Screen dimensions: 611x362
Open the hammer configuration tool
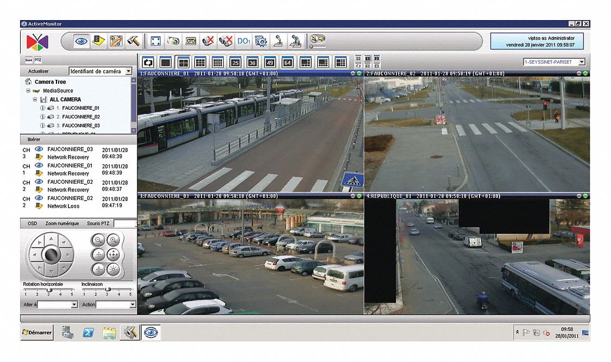pos(133,40)
